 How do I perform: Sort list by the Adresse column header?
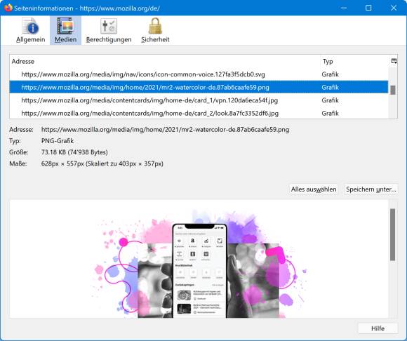(165, 62)
